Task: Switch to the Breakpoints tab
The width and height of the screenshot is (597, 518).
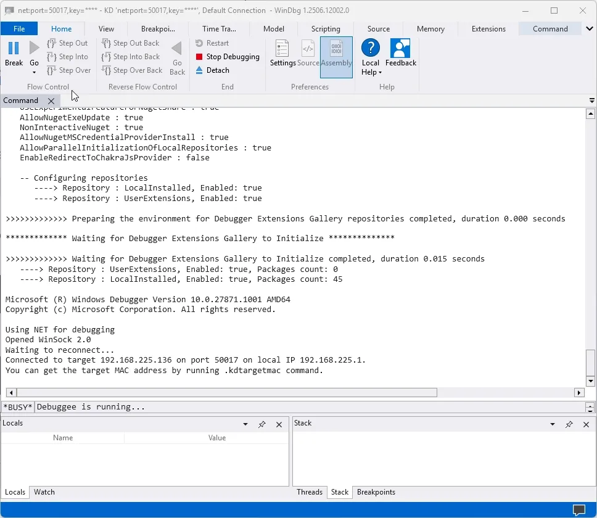Action: coord(376,492)
